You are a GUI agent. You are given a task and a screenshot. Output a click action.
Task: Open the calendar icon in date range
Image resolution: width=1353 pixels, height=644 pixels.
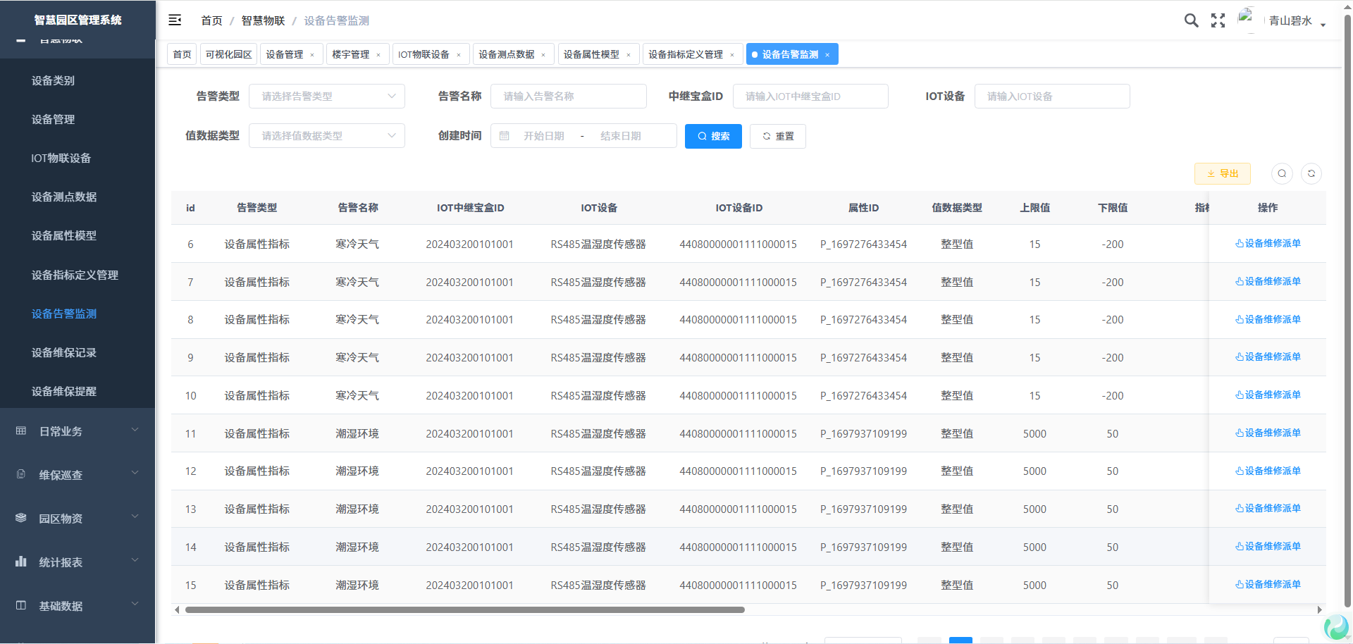pyautogui.click(x=505, y=136)
